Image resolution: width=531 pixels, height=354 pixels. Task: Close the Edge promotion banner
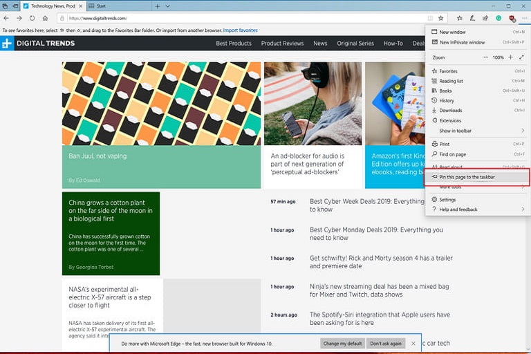(413, 343)
